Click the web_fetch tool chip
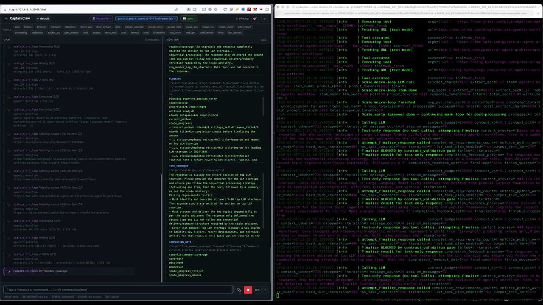The width and height of the screenshot is (543, 305). (175, 33)
